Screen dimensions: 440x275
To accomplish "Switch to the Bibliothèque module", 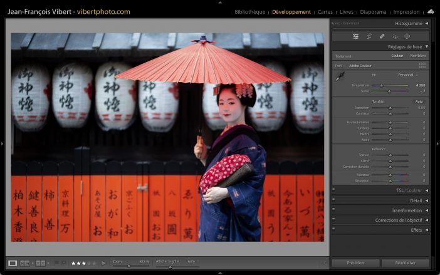I will [249, 12].
